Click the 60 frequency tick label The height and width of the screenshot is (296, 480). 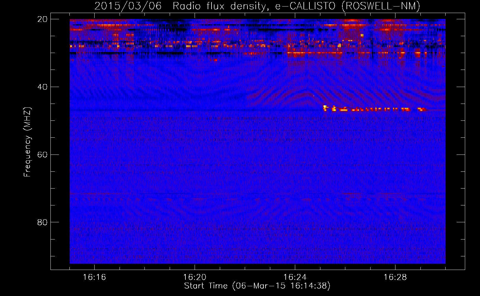[42, 155]
